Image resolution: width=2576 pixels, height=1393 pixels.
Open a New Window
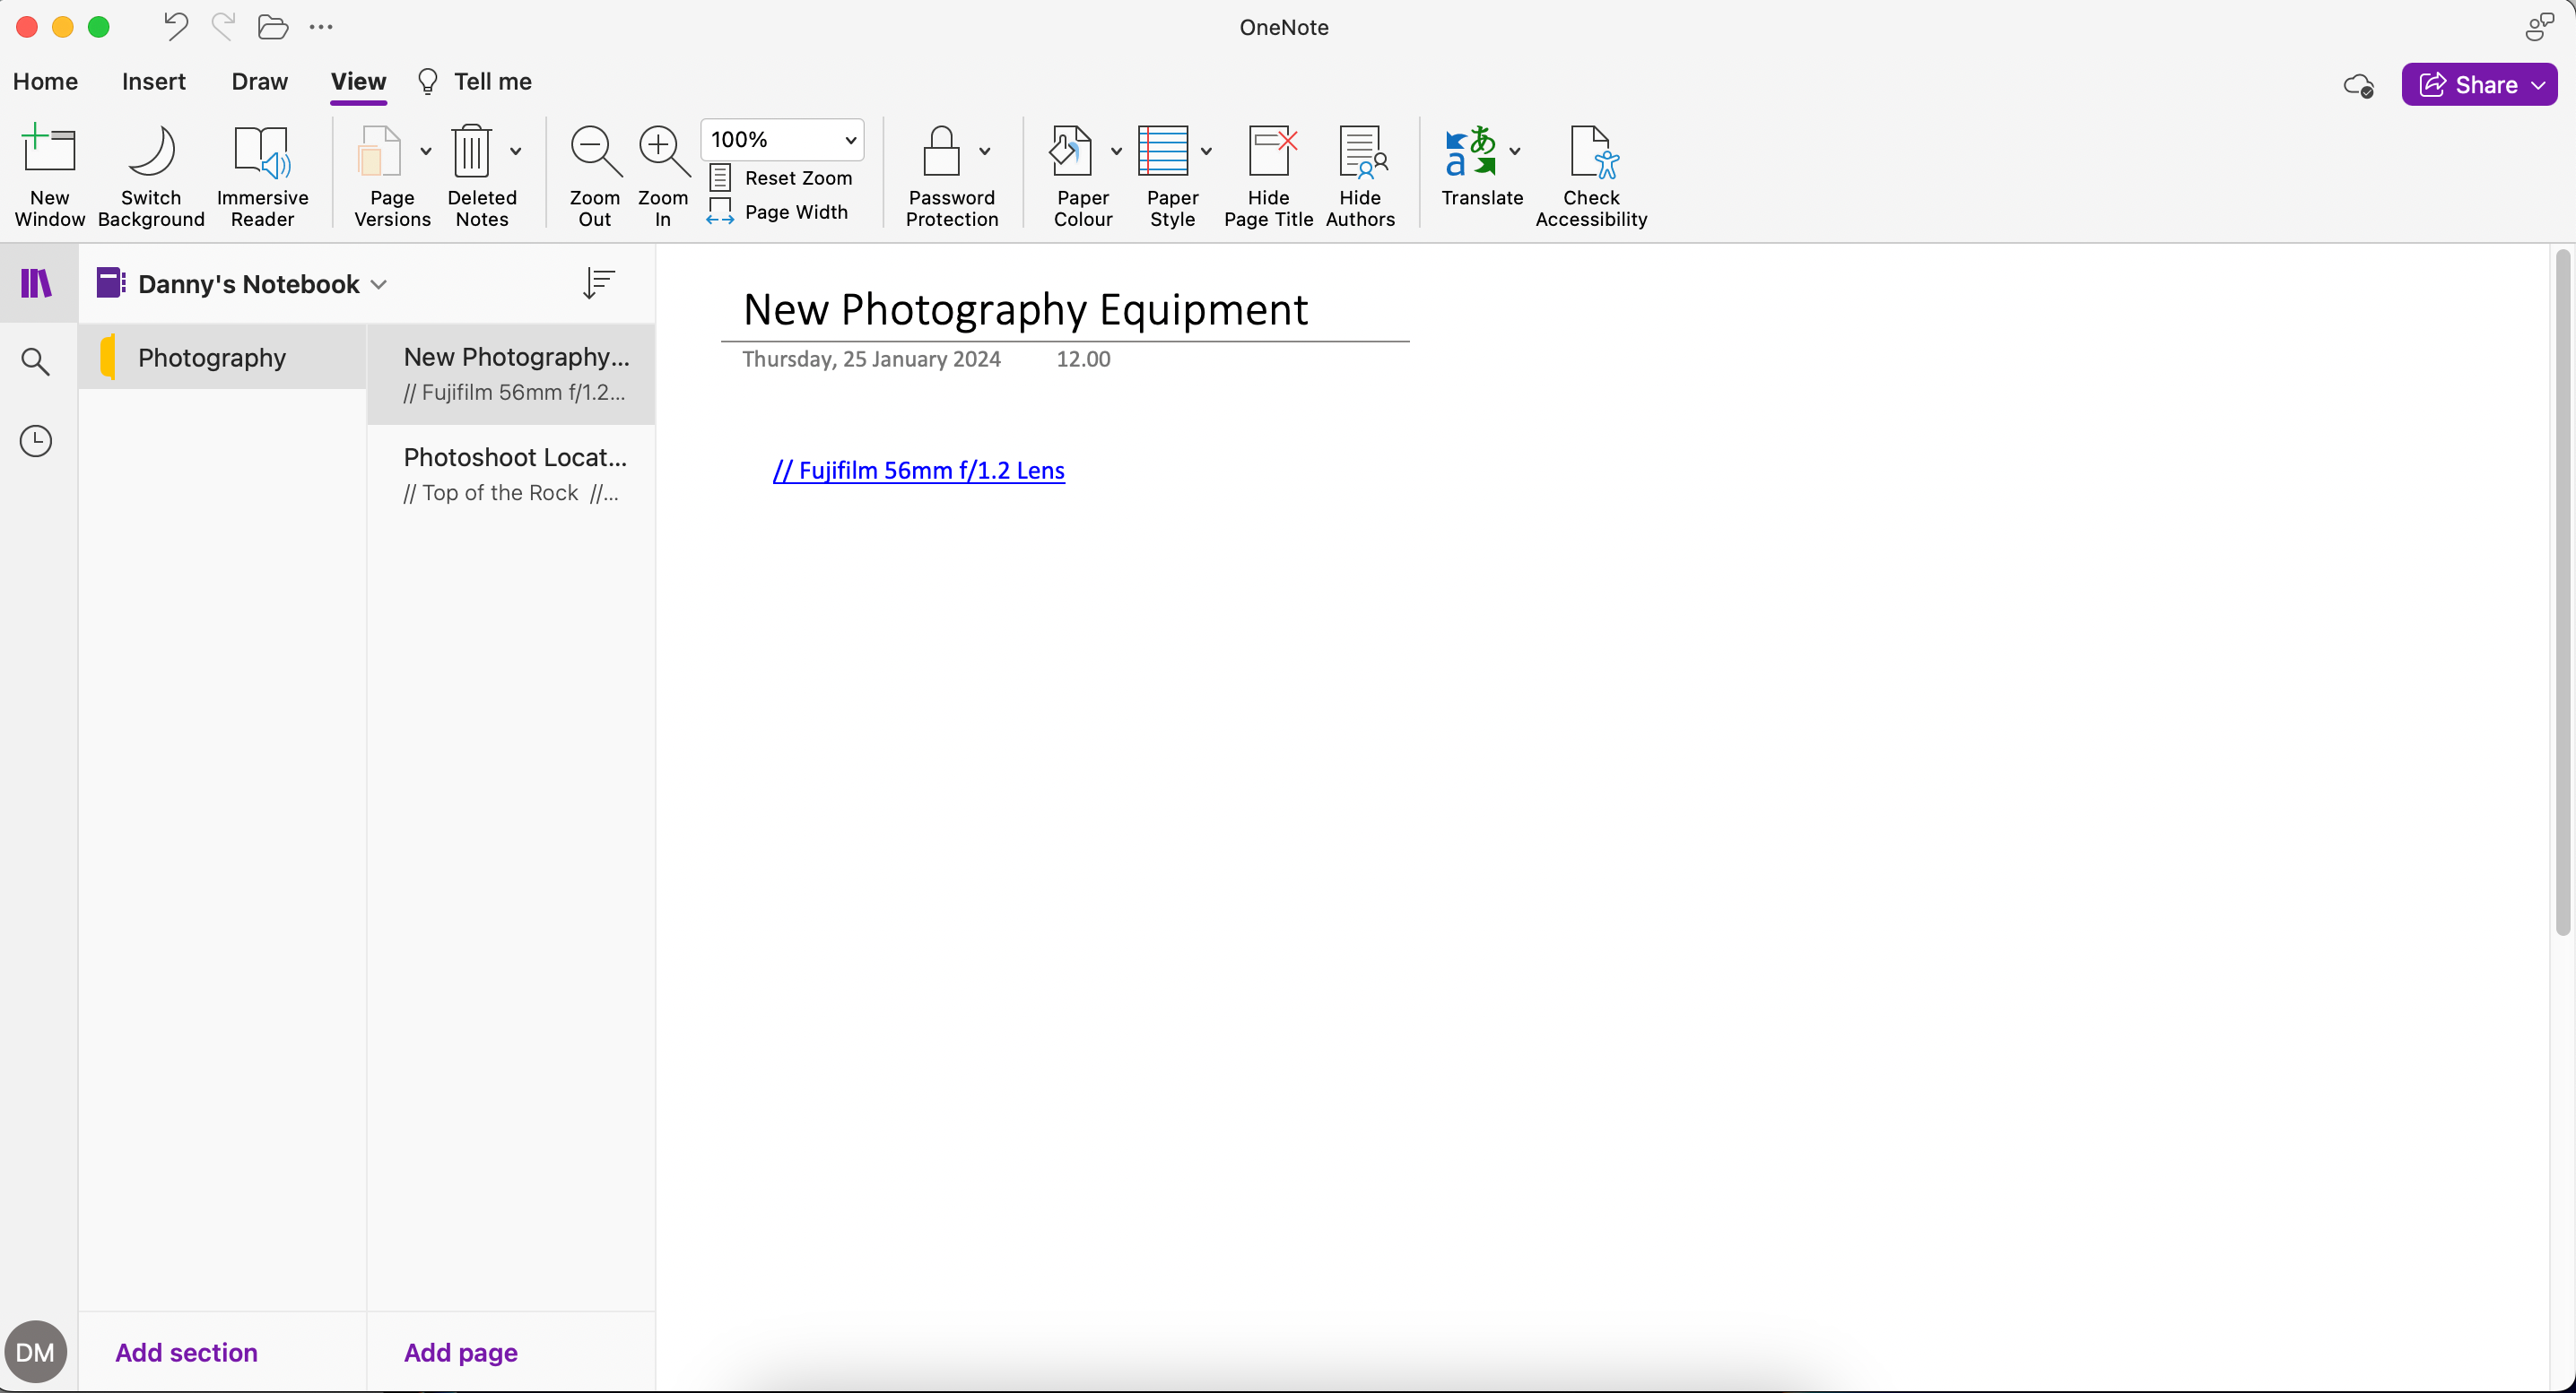tap(49, 176)
